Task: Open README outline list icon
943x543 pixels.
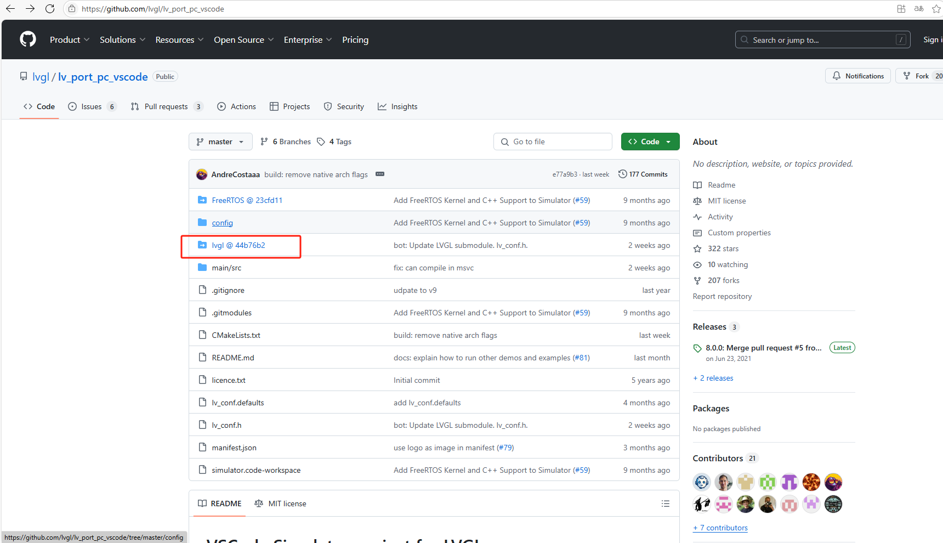Action: 666,504
